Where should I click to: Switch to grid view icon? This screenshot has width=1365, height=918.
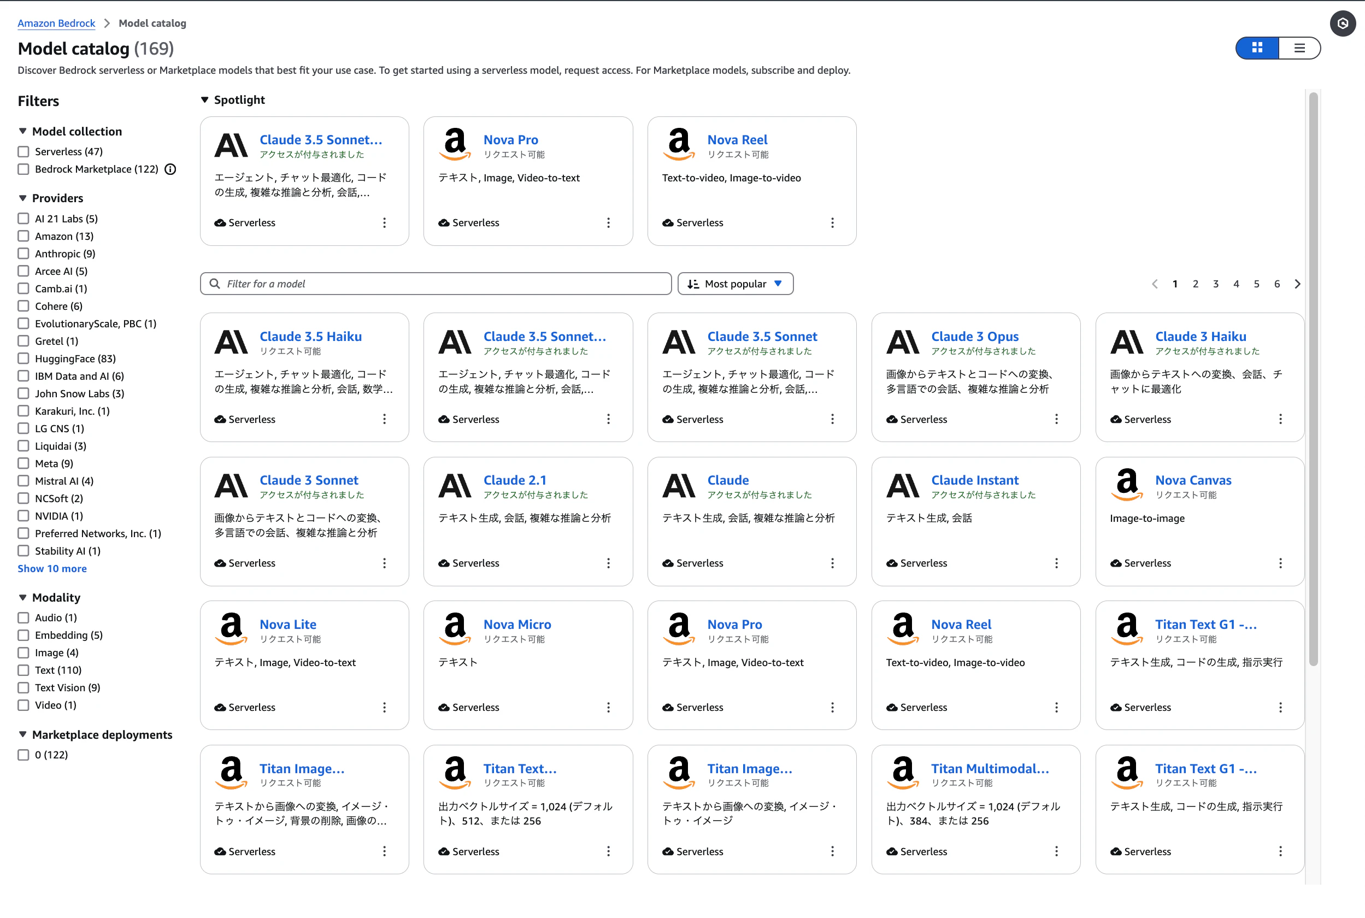click(1257, 48)
